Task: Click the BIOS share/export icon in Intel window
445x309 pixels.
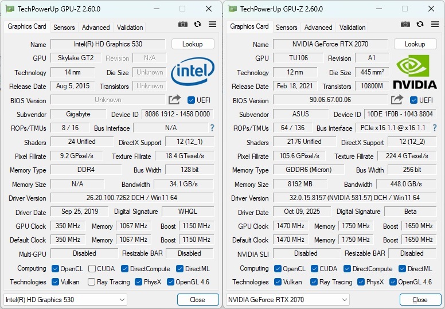Action: pyautogui.click(x=174, y=100)
